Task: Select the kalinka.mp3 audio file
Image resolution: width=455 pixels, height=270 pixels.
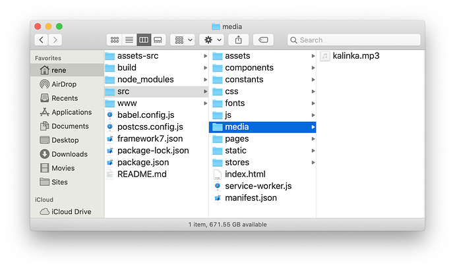Action: [x=371, y=55]
